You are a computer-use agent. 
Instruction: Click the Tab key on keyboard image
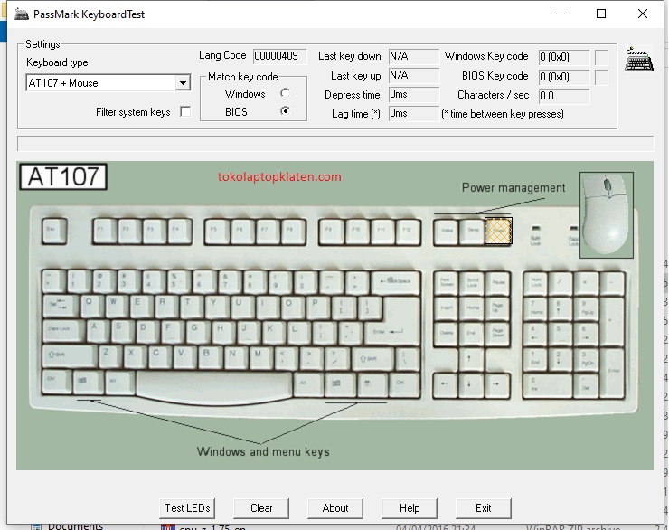pyautogui.click(x=61, y=306)
